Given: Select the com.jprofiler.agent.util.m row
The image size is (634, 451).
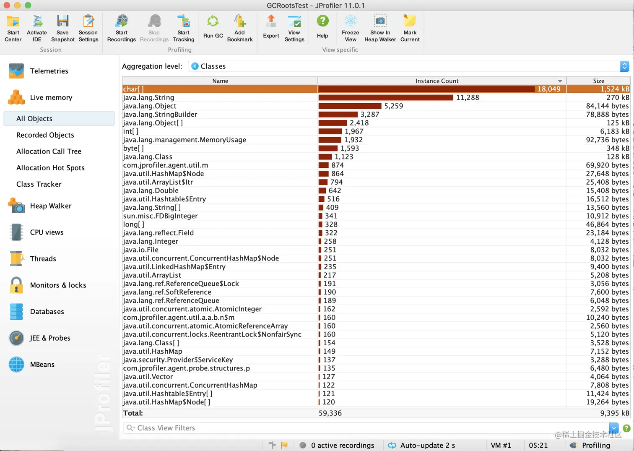Looking at the screenshot, I should [x=376, y=165].
